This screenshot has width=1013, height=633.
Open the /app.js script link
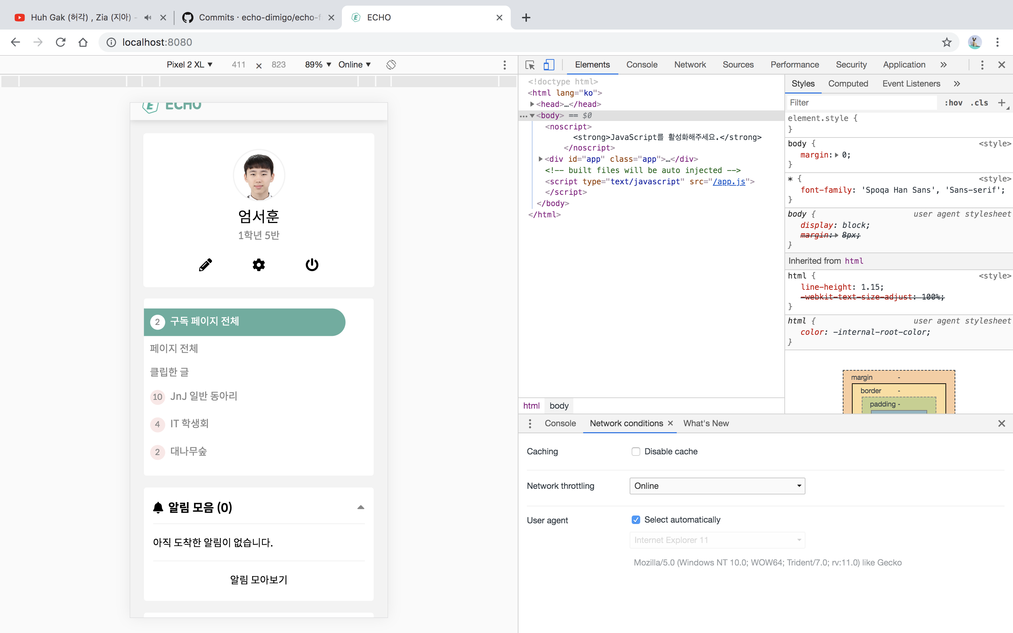coord(729,181)
